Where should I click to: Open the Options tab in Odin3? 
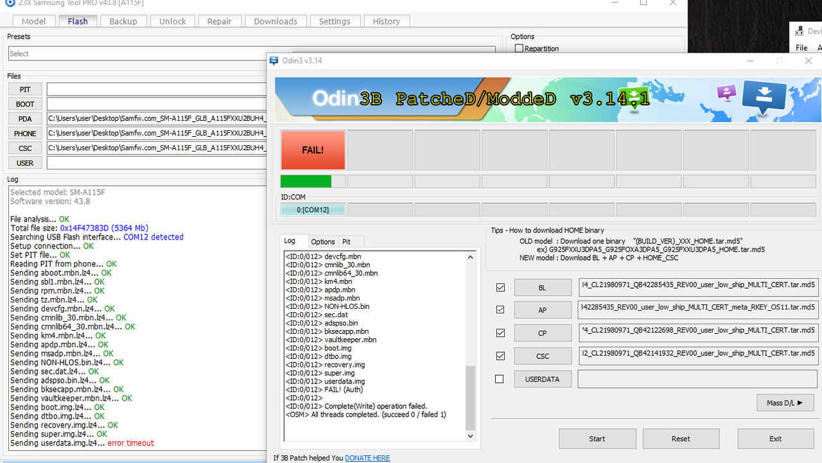323,241
